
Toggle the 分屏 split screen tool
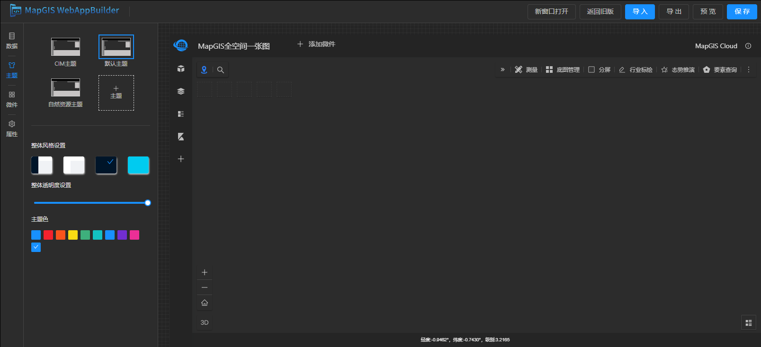click(x=599, y=69)
